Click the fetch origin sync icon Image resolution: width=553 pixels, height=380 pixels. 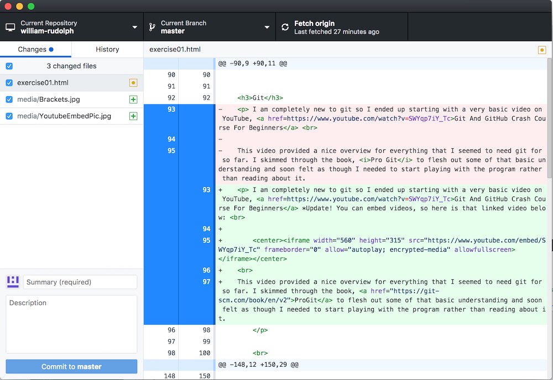point(285,27)
